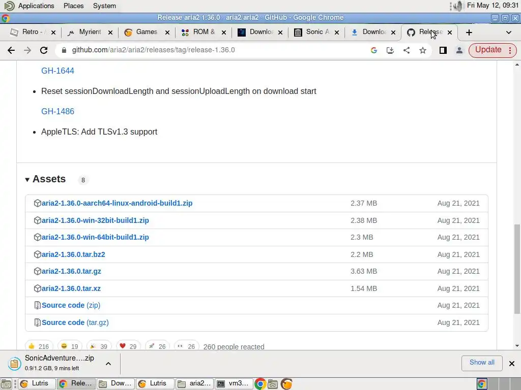The image size is (521, 390).
Task: Close the current Release tab
Action: point(450,32)
